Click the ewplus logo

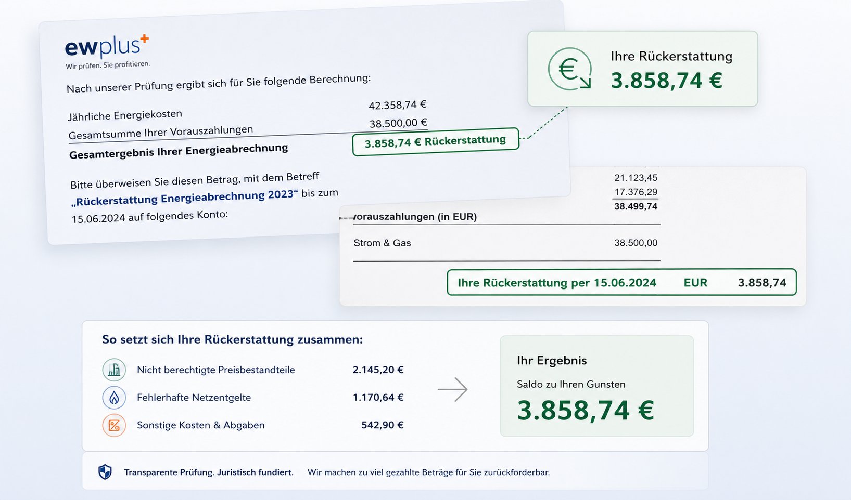pyautogui.click(x=107, y=46)
